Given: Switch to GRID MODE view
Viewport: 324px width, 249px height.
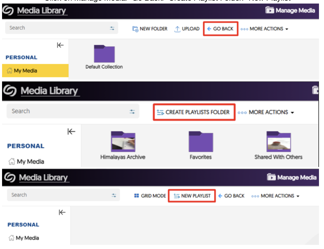Looking at the screenshot, I should point(150,196).
